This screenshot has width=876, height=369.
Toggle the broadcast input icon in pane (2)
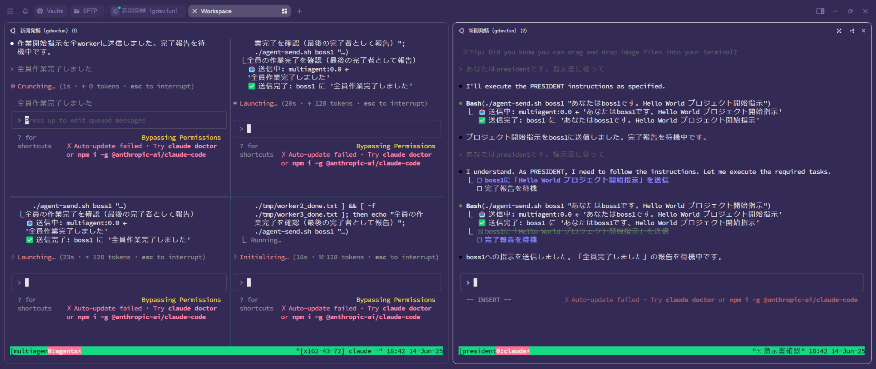click(x=852, y=31)
